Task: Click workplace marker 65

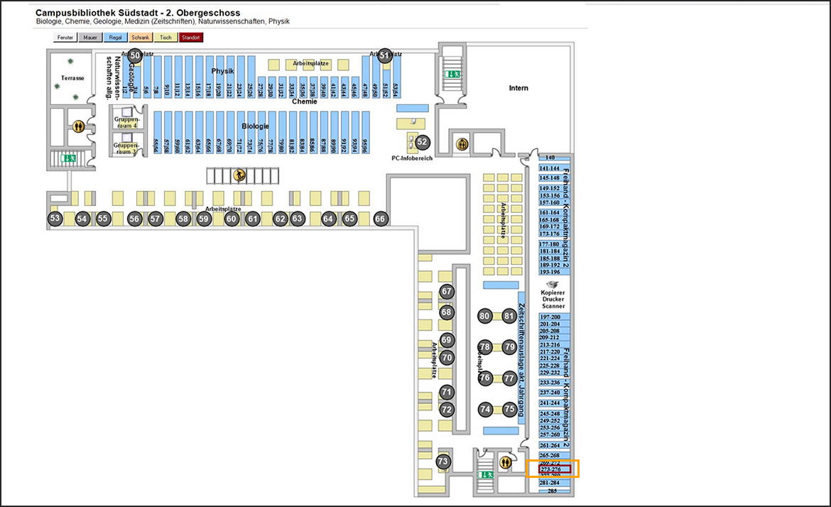Action: click(349, 218)
